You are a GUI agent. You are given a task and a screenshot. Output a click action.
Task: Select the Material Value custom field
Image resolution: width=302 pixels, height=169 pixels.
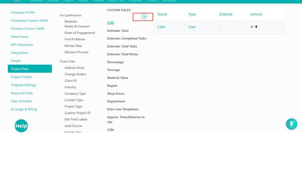(x=118, y=78)
